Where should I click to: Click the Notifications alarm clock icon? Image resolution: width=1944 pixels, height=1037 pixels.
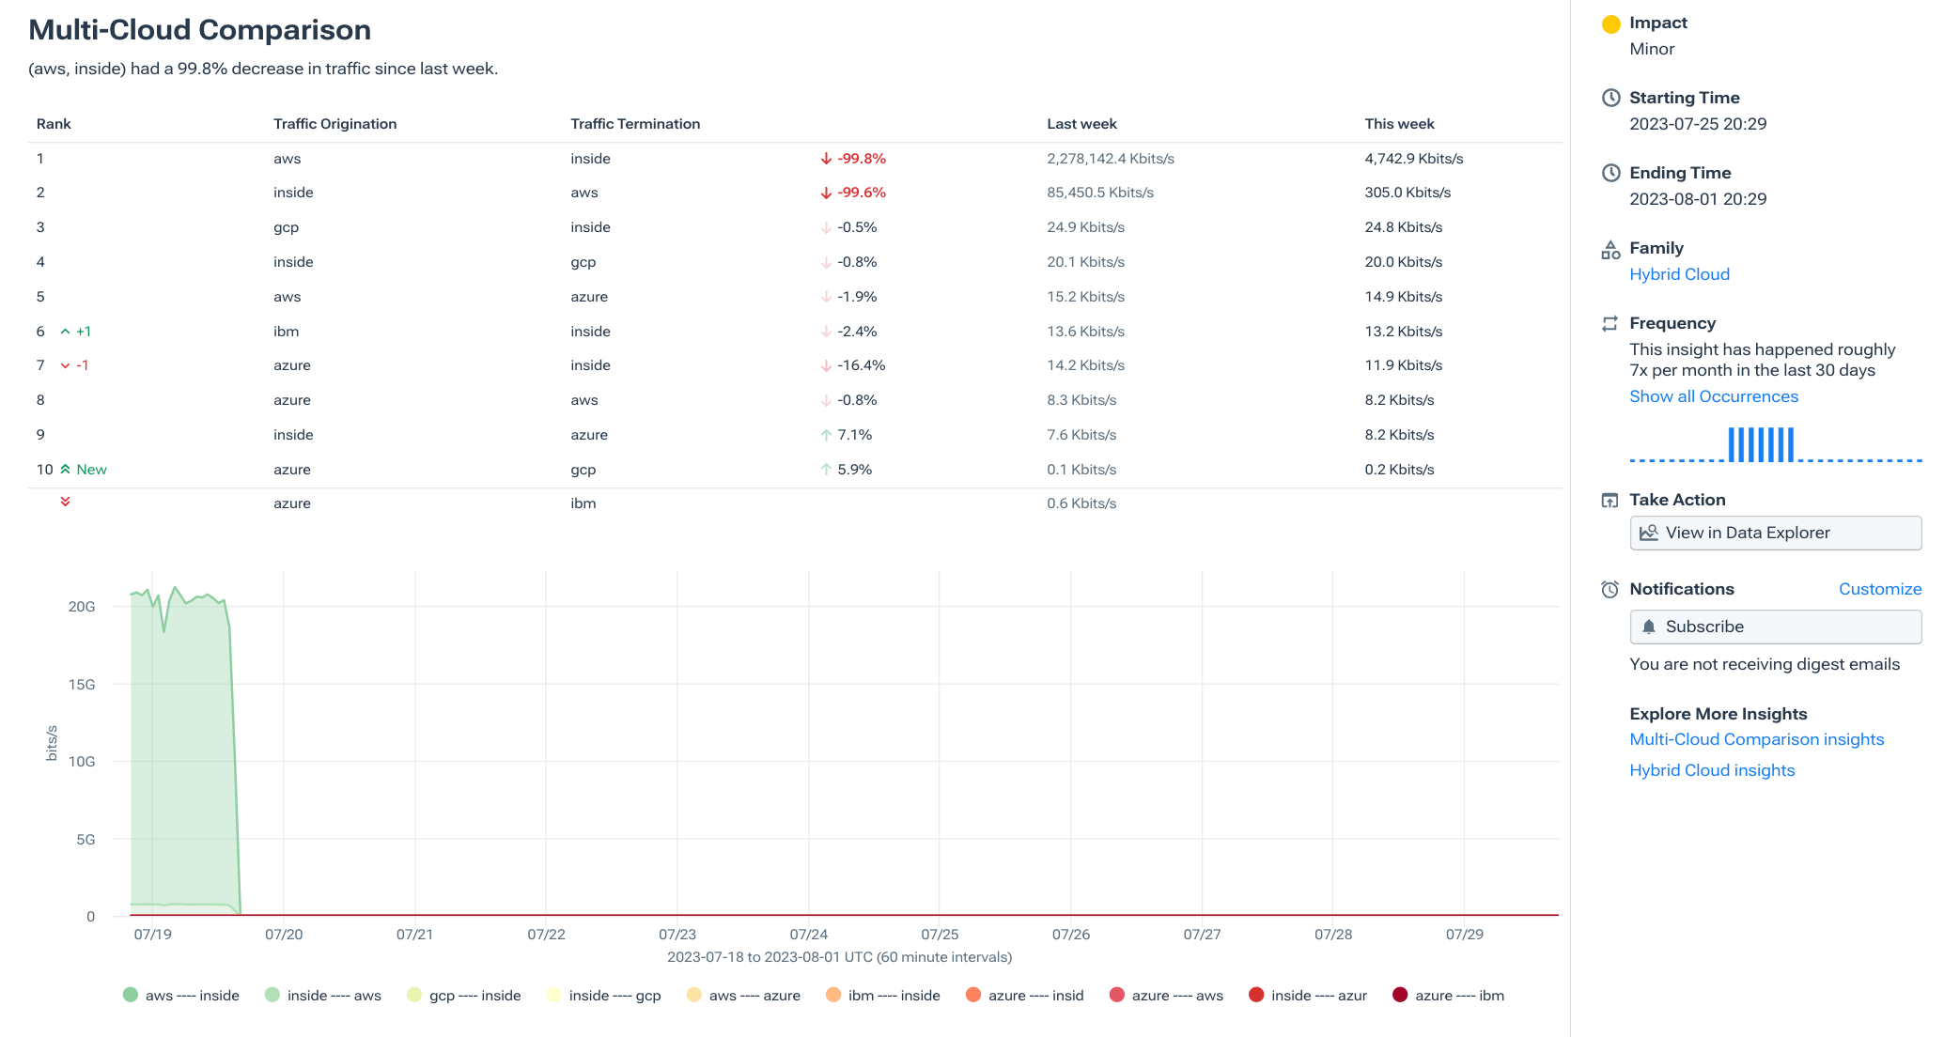coord(1610,589)
